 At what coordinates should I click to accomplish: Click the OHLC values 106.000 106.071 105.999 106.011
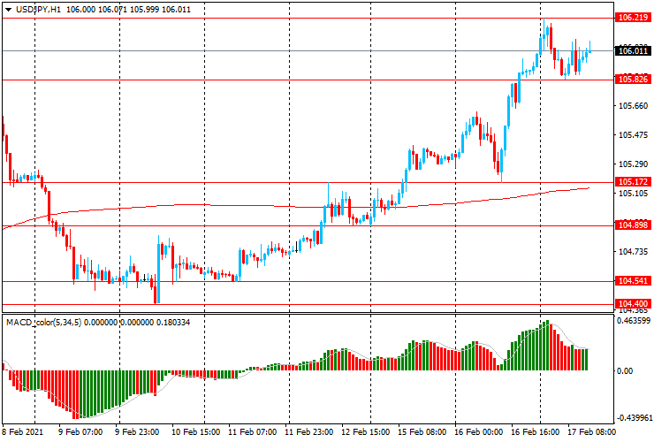[x=128, y=9]
